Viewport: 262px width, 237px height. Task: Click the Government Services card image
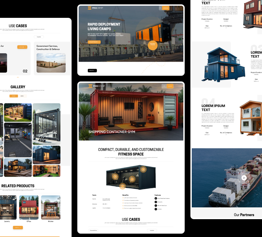(x=51, y=63)
